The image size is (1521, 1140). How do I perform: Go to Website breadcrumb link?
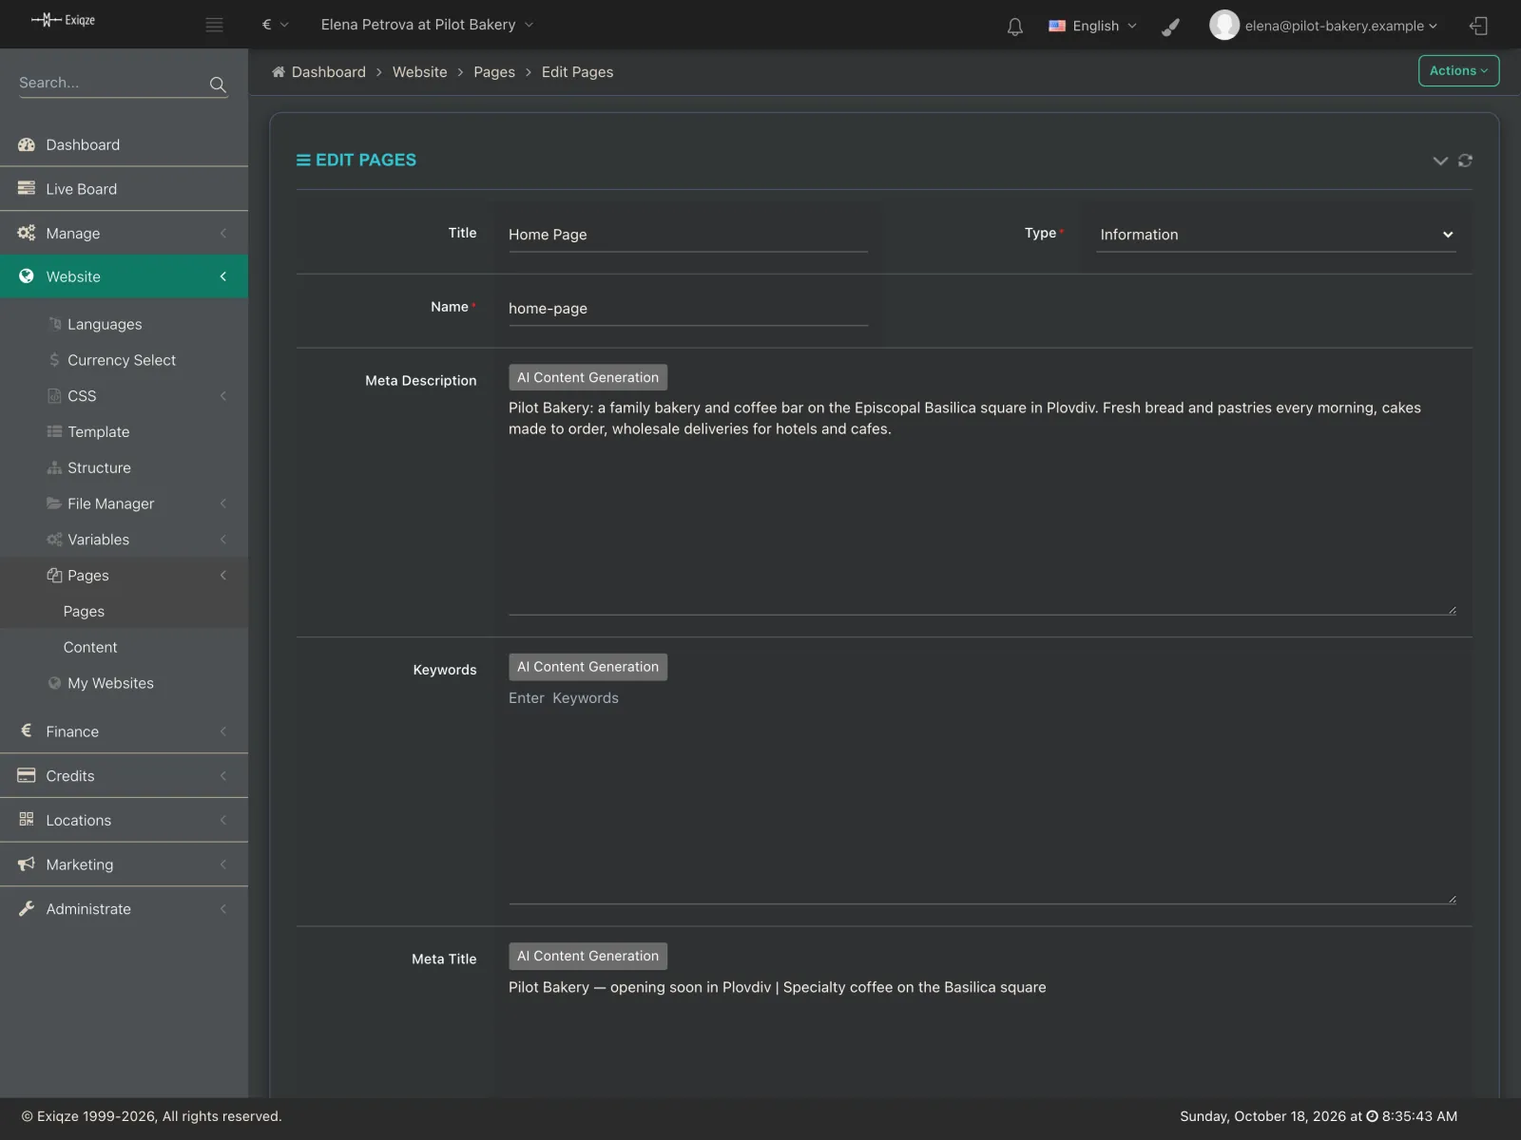point(419,72)
